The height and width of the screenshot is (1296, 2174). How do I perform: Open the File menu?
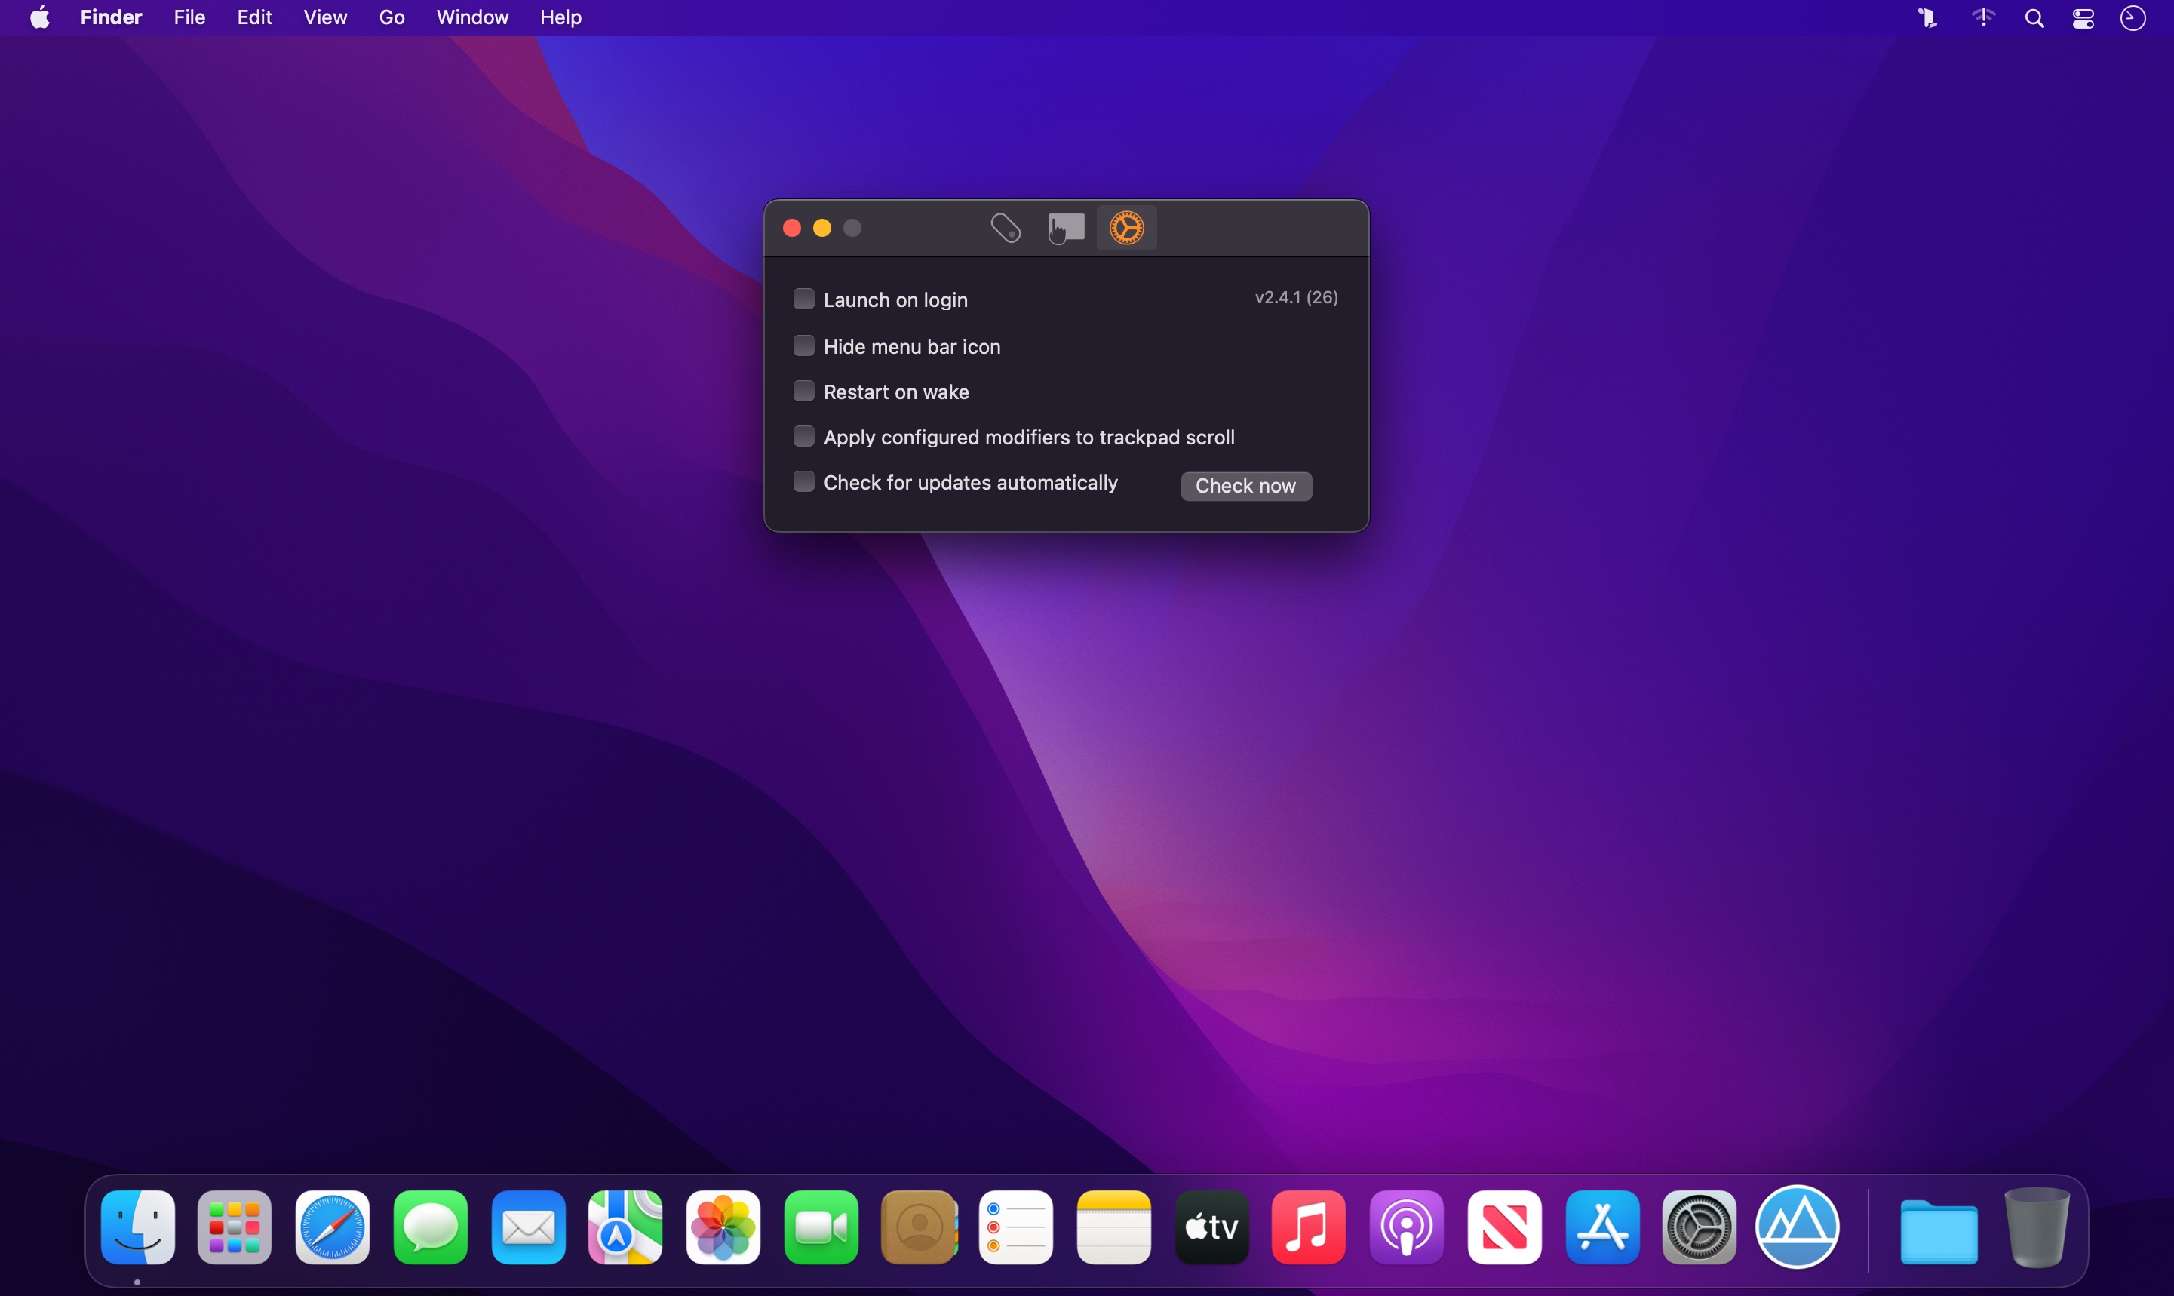(189, 17)
